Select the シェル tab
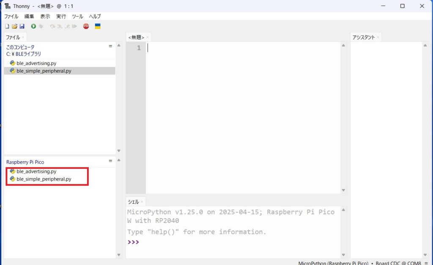Screen dimensions: 433x265 click(x=133, y=202)
